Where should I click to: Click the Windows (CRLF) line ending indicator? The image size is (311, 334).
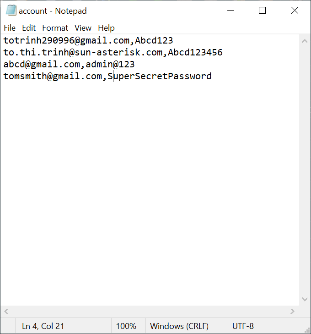tap(179, 326)
